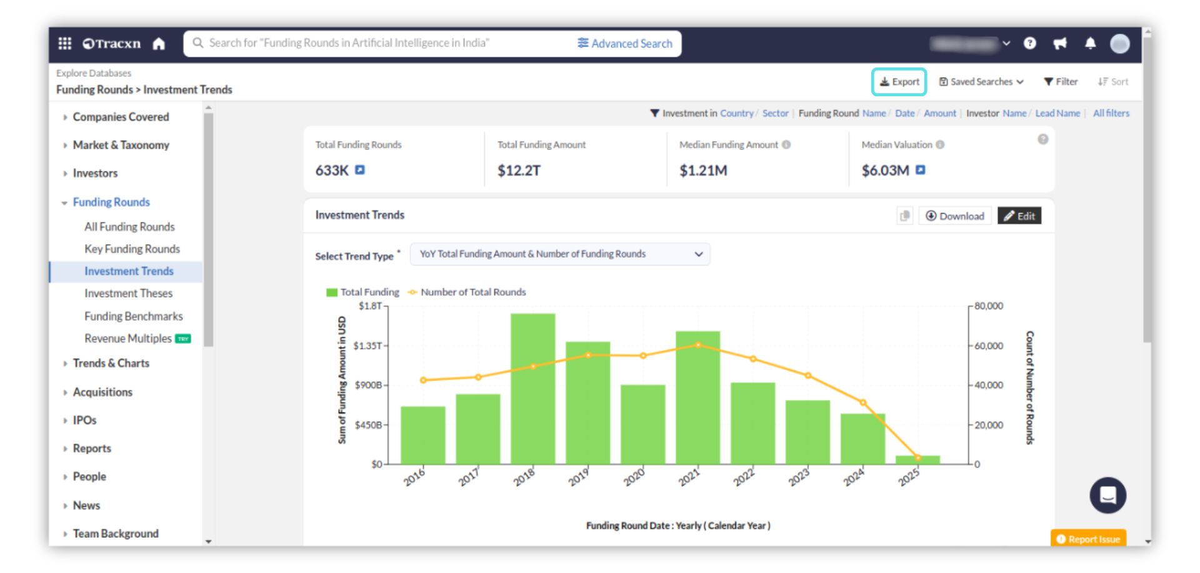Toggle Number of Total Rounds legend series
1200x573 pixels.
point(467,292)
